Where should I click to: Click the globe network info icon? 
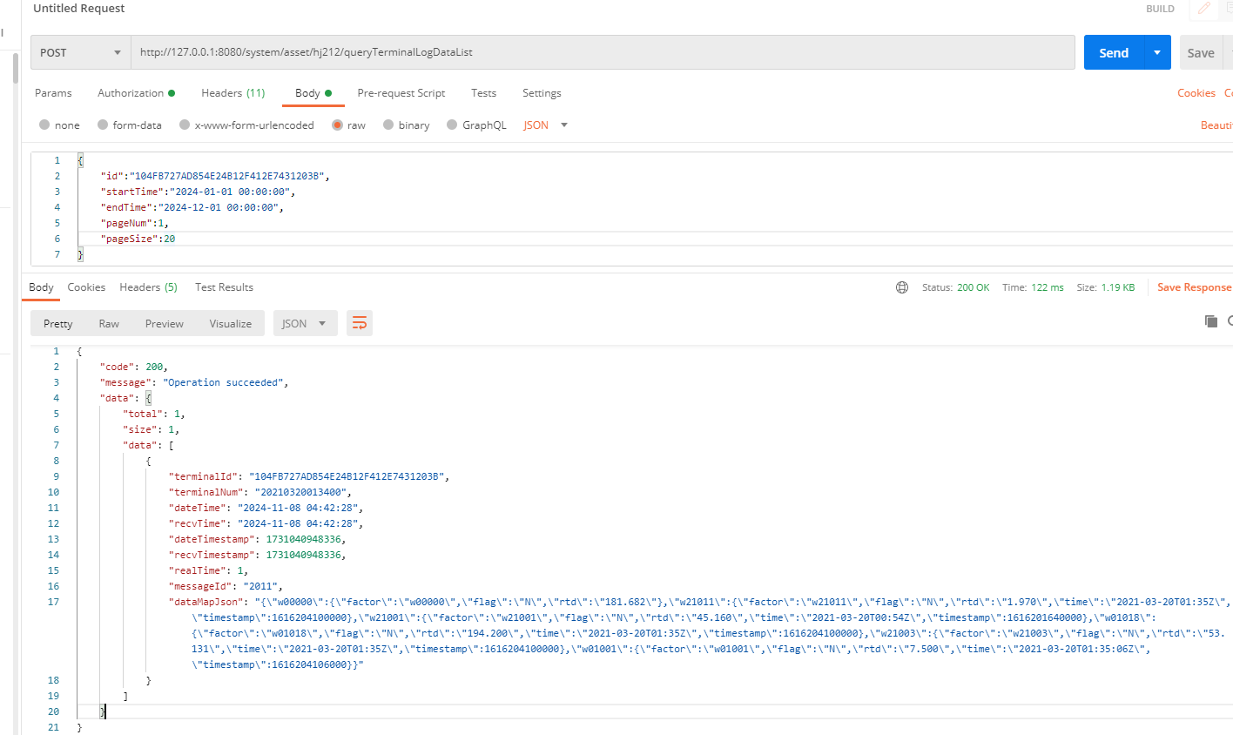click(x=902, y=287)
